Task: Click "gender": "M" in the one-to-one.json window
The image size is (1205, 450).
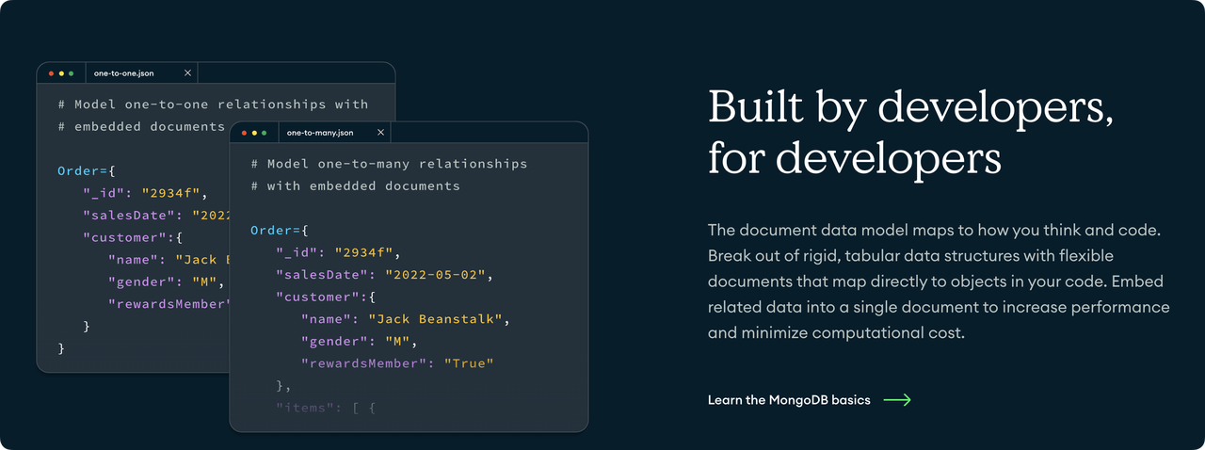Action: pyautogui.click(x=166, y=281)
